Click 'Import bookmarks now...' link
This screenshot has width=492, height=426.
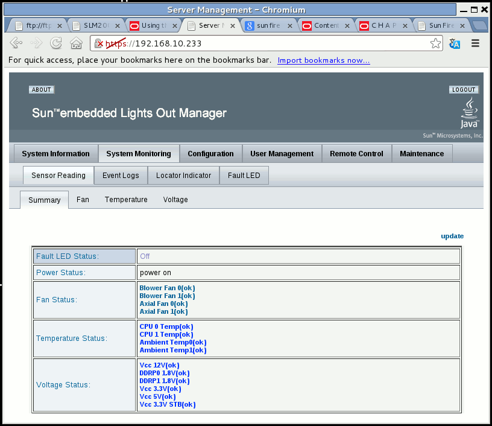pos(324,60)
